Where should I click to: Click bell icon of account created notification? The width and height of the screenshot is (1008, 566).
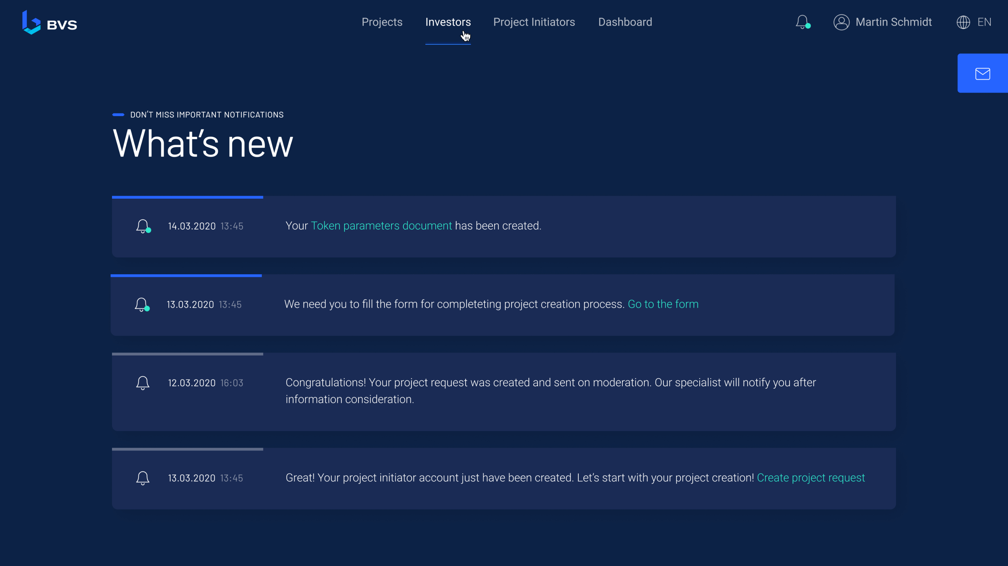pyautogui.click(x=143, y=478)
